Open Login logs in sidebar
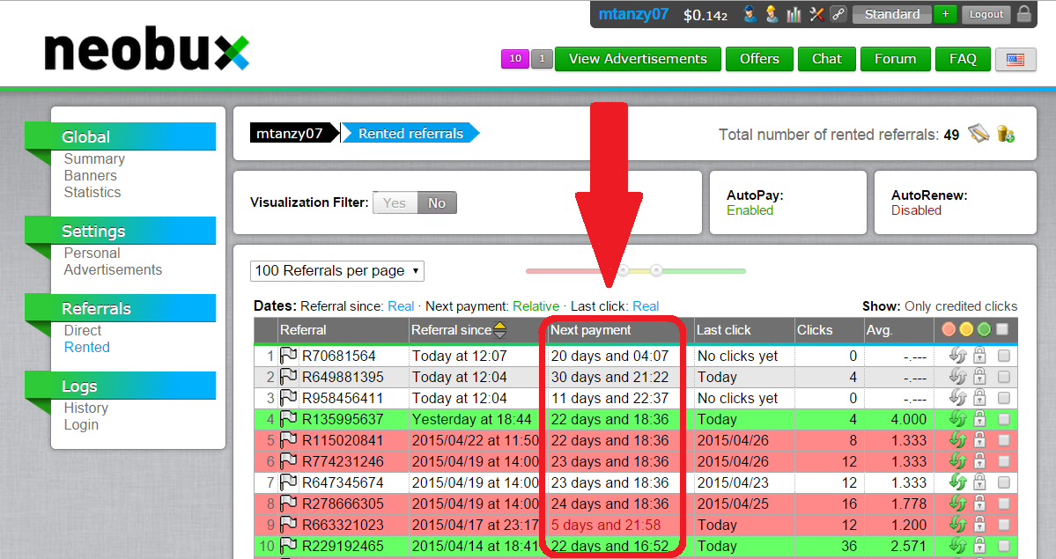Screen dimensions: 1056x559 click(x=81, y=425)
